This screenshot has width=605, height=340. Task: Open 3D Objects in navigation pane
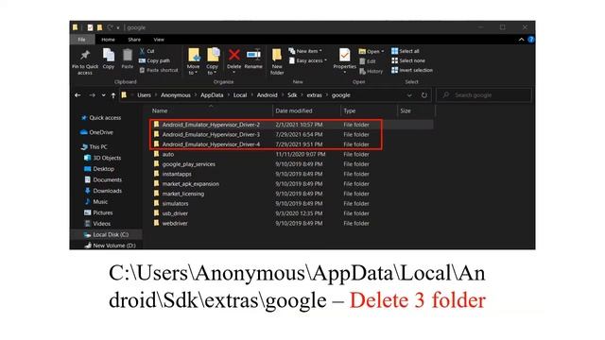(103, 158)
